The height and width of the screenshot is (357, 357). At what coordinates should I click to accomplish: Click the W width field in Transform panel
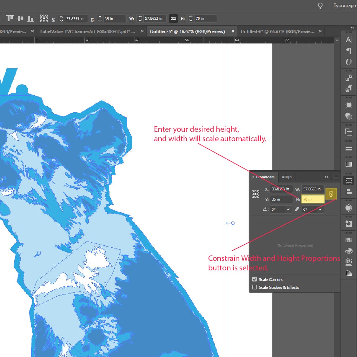(313, 189)
